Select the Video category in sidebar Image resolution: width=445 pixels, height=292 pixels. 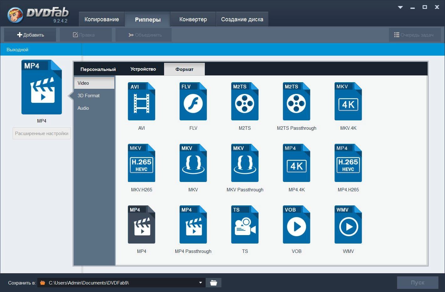pyautogui.click(x=94, y=83)
